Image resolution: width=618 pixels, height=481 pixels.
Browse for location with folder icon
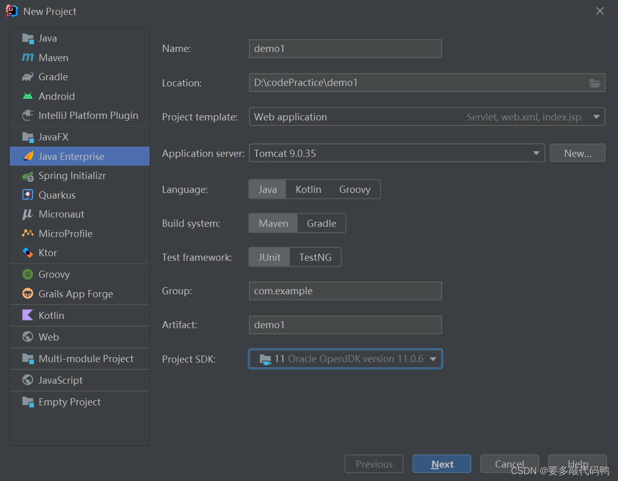coord(595,83)
